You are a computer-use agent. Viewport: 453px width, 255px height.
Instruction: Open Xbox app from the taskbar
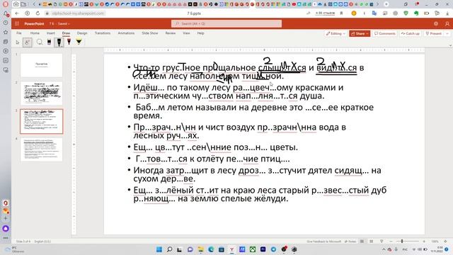click(x=253, y=249)
